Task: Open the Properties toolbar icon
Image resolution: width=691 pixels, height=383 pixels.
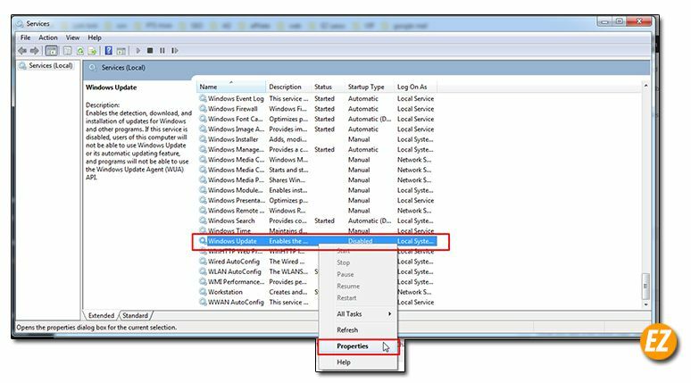Action: 67,51
